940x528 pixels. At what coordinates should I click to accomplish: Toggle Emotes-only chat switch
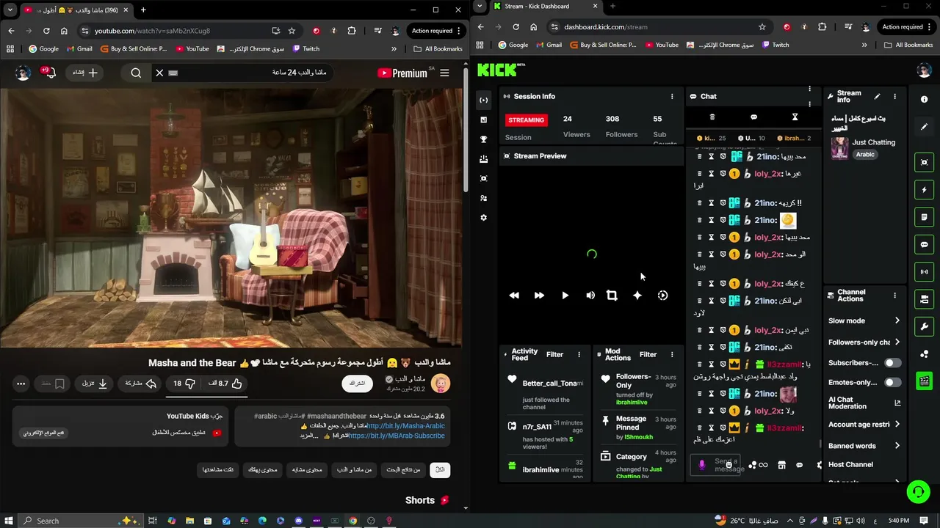tap(892, 382)
